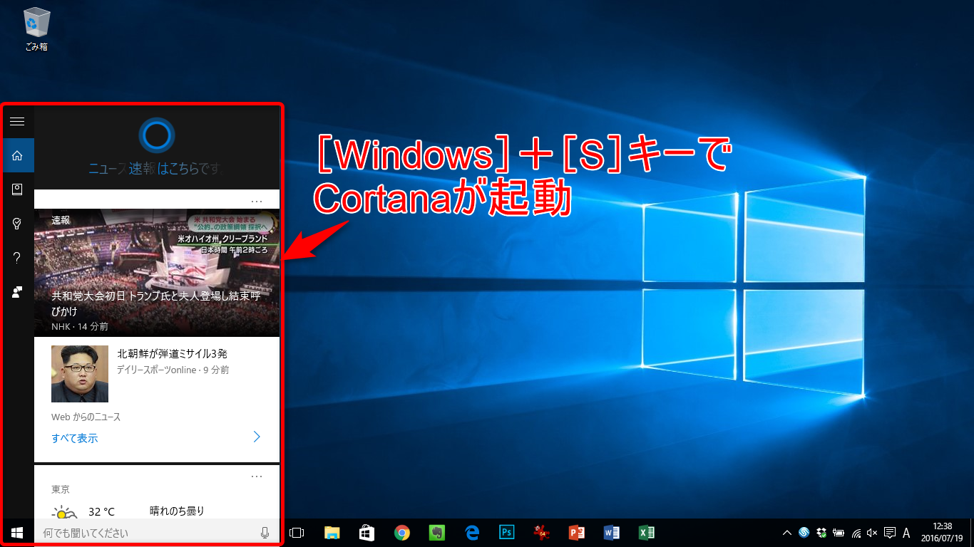Open the Windows Start button
Screen dimensions: 974x547
[x=17, y=533]
